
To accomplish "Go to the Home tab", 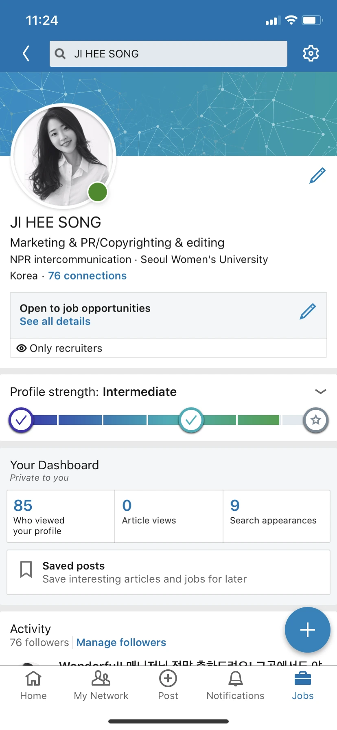I will (x=33, y=685).
